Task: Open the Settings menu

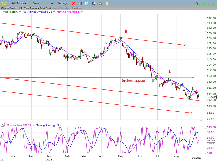Action: pos(63,3)
